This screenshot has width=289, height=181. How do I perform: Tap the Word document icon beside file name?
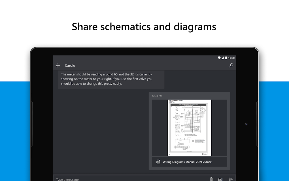(158, 162)
